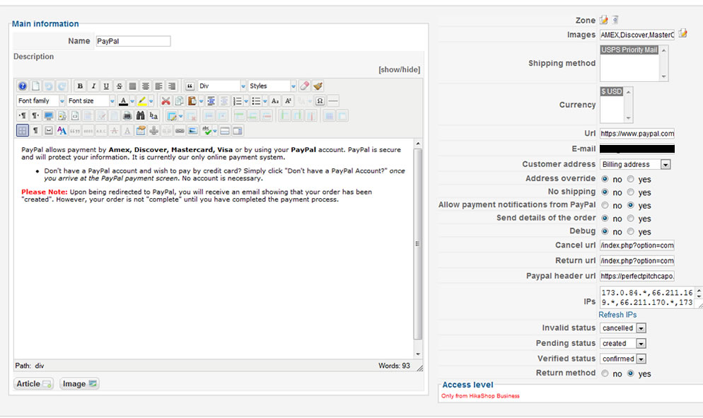Center-align text in the editor
703x418 pixels.
click(146, 86)
